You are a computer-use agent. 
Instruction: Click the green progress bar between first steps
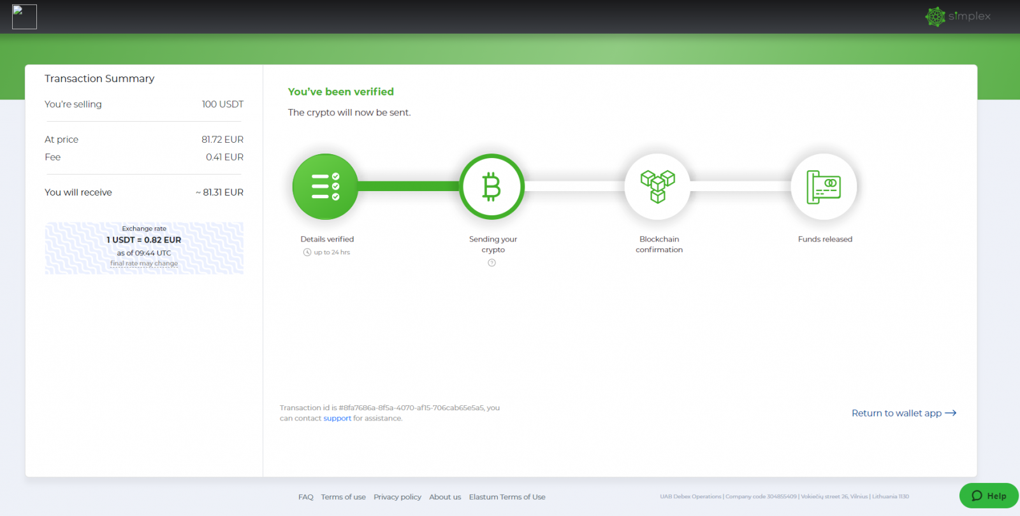pos(408,186)
